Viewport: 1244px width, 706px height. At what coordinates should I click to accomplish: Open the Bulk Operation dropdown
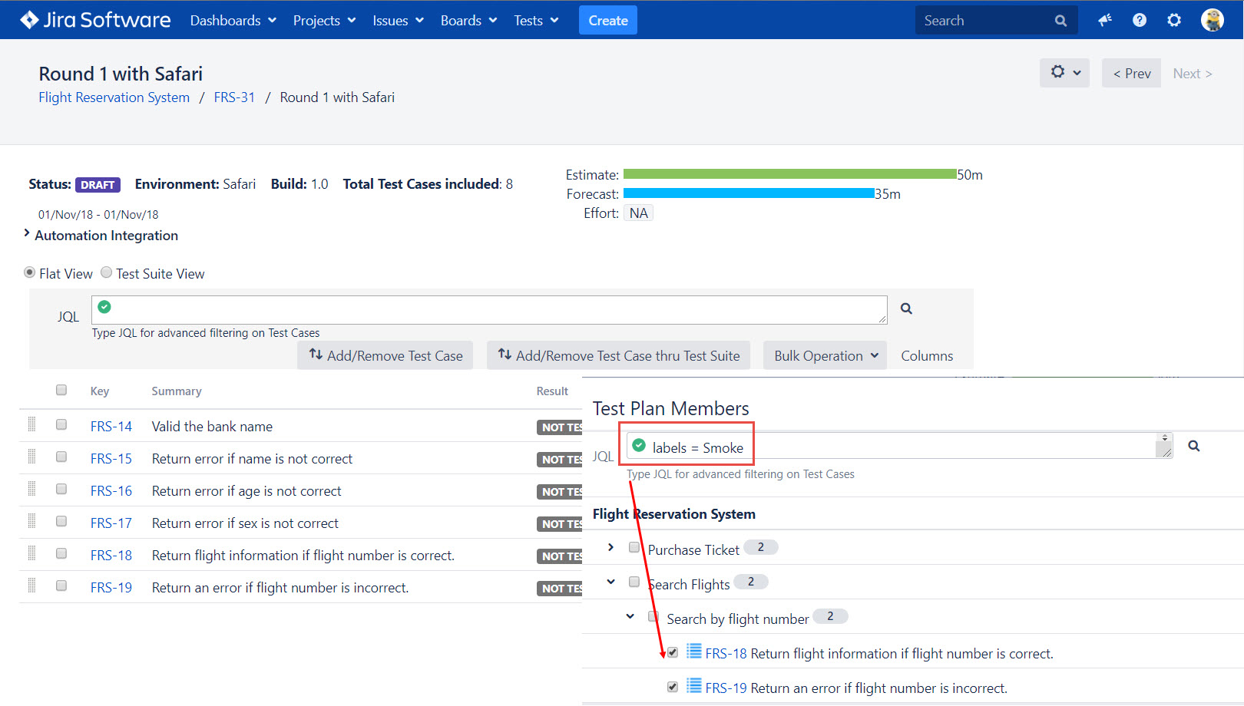pos(825,355)
